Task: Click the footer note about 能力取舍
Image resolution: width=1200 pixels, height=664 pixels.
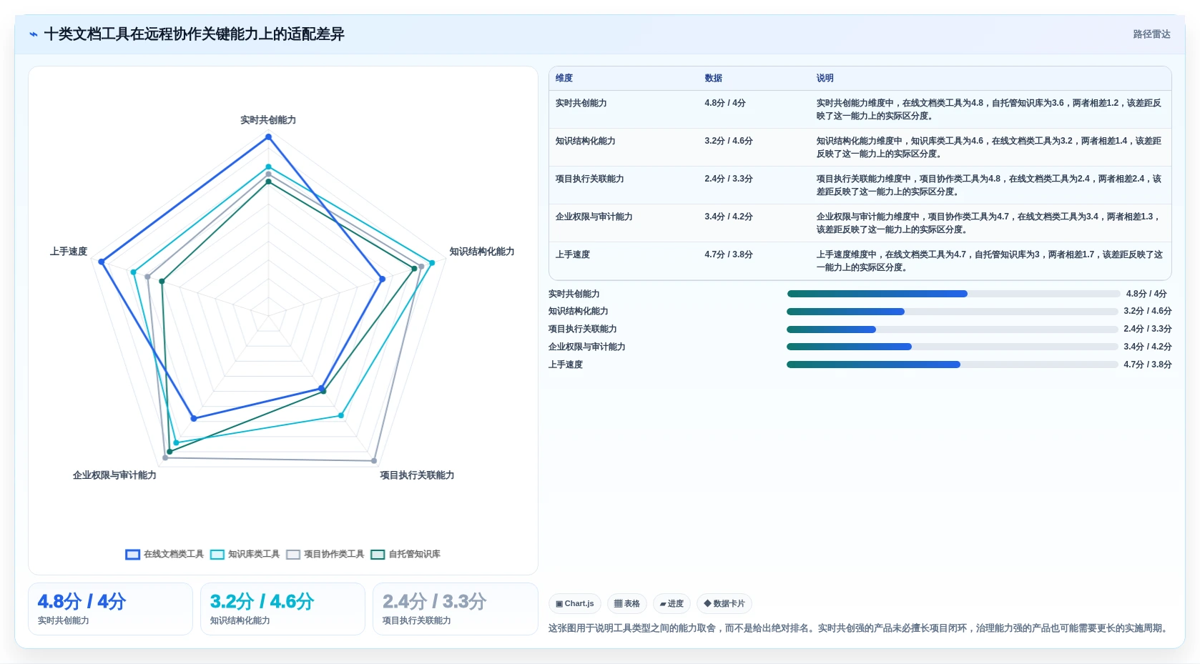Action: click(x=860, y=628)
